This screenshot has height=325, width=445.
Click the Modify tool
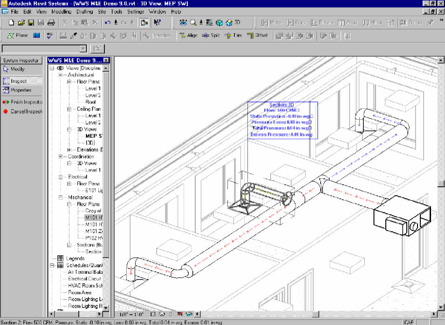pyautogui.click(x=14, y=69)
